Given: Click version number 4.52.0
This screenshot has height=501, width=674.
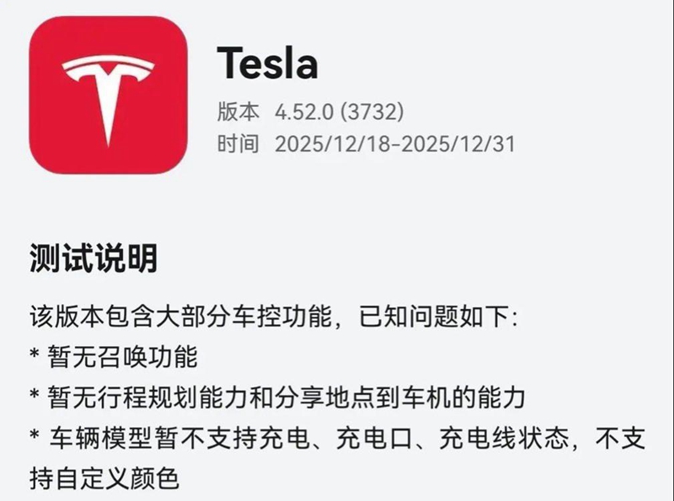Looking at the screenshot, I should point(304,110).
